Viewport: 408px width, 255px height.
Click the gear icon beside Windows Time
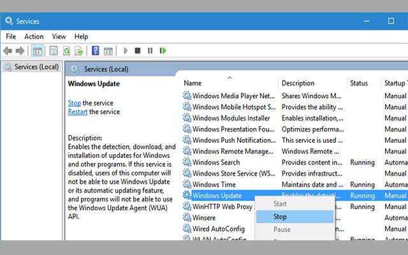click(187, 184)
